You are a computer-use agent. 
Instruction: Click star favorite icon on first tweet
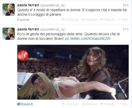coord(101,20)
